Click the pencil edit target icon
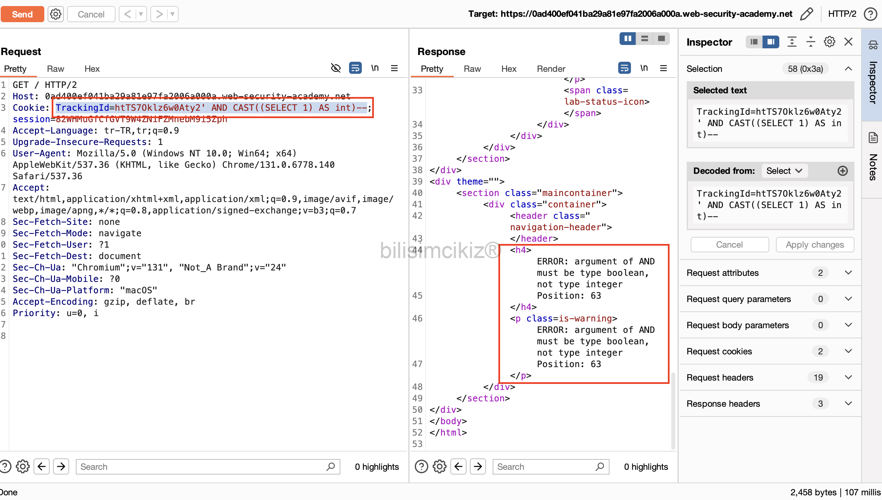882x500 pixels. pos(806,14)
